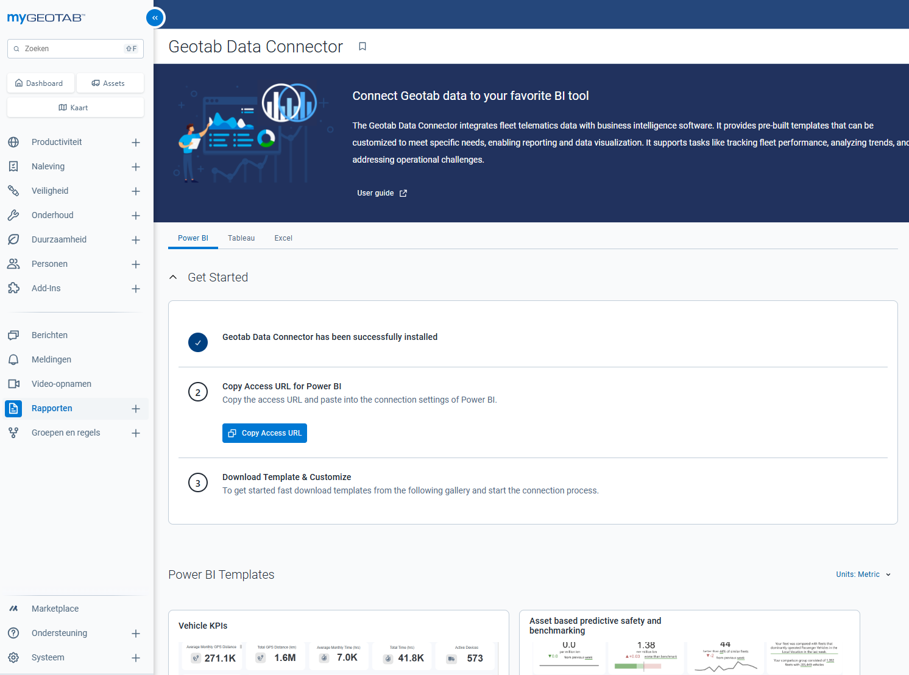Screen dimensions: 909x675
Task: Click 'Power BI Templates' heading
Action: 221,574
